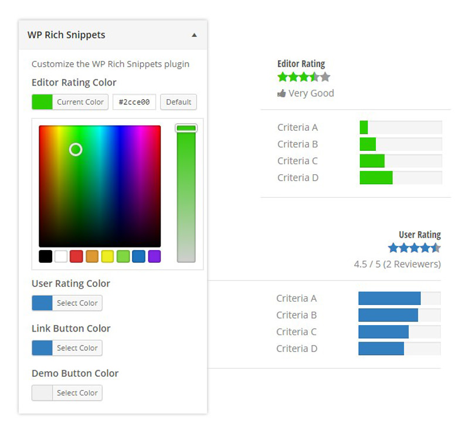The height and width of the screenshot is (433, 469).
Task: Collapse the WP Rich Snippets panel
Action: tap(194, 35)
